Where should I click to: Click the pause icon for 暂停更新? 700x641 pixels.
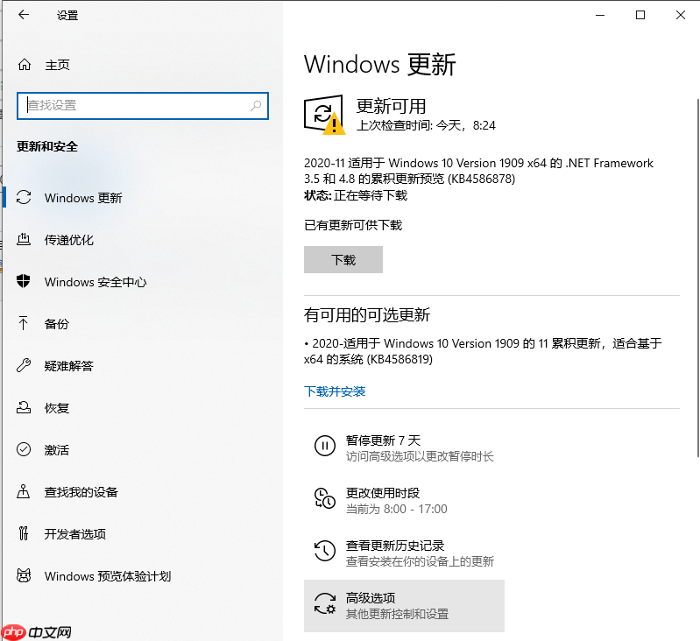324,446
